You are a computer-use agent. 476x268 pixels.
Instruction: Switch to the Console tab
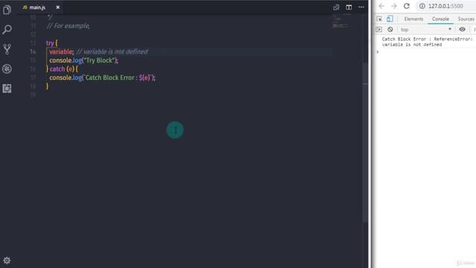(x=440, y=19)
